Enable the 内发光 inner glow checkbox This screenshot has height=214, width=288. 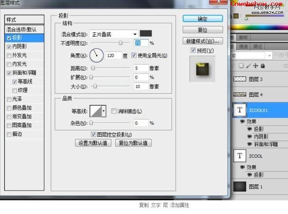click(x=8, y=64)
